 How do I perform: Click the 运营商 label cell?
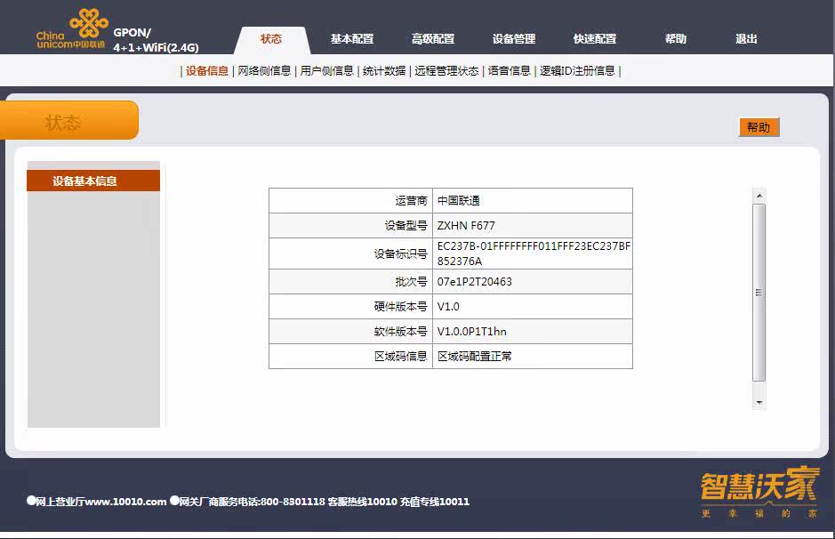pyautogui.click(x=351, y=201)
